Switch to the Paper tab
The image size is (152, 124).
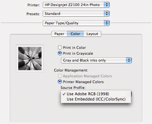pyautogui.click(x=59, y=34)
